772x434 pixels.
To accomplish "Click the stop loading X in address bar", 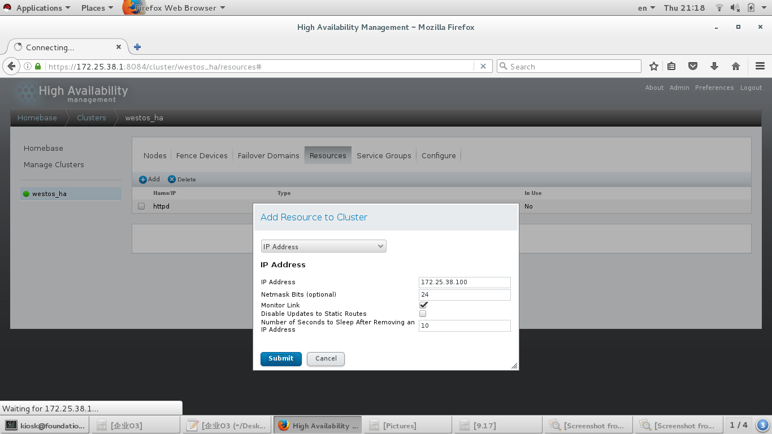I will pyautogui.click(x=483, y=66).
